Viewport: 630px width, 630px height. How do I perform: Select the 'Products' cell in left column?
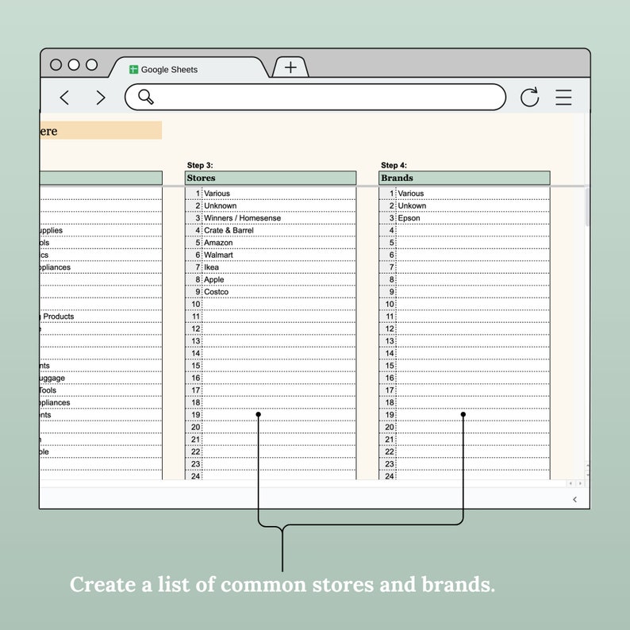pos(101,317)
